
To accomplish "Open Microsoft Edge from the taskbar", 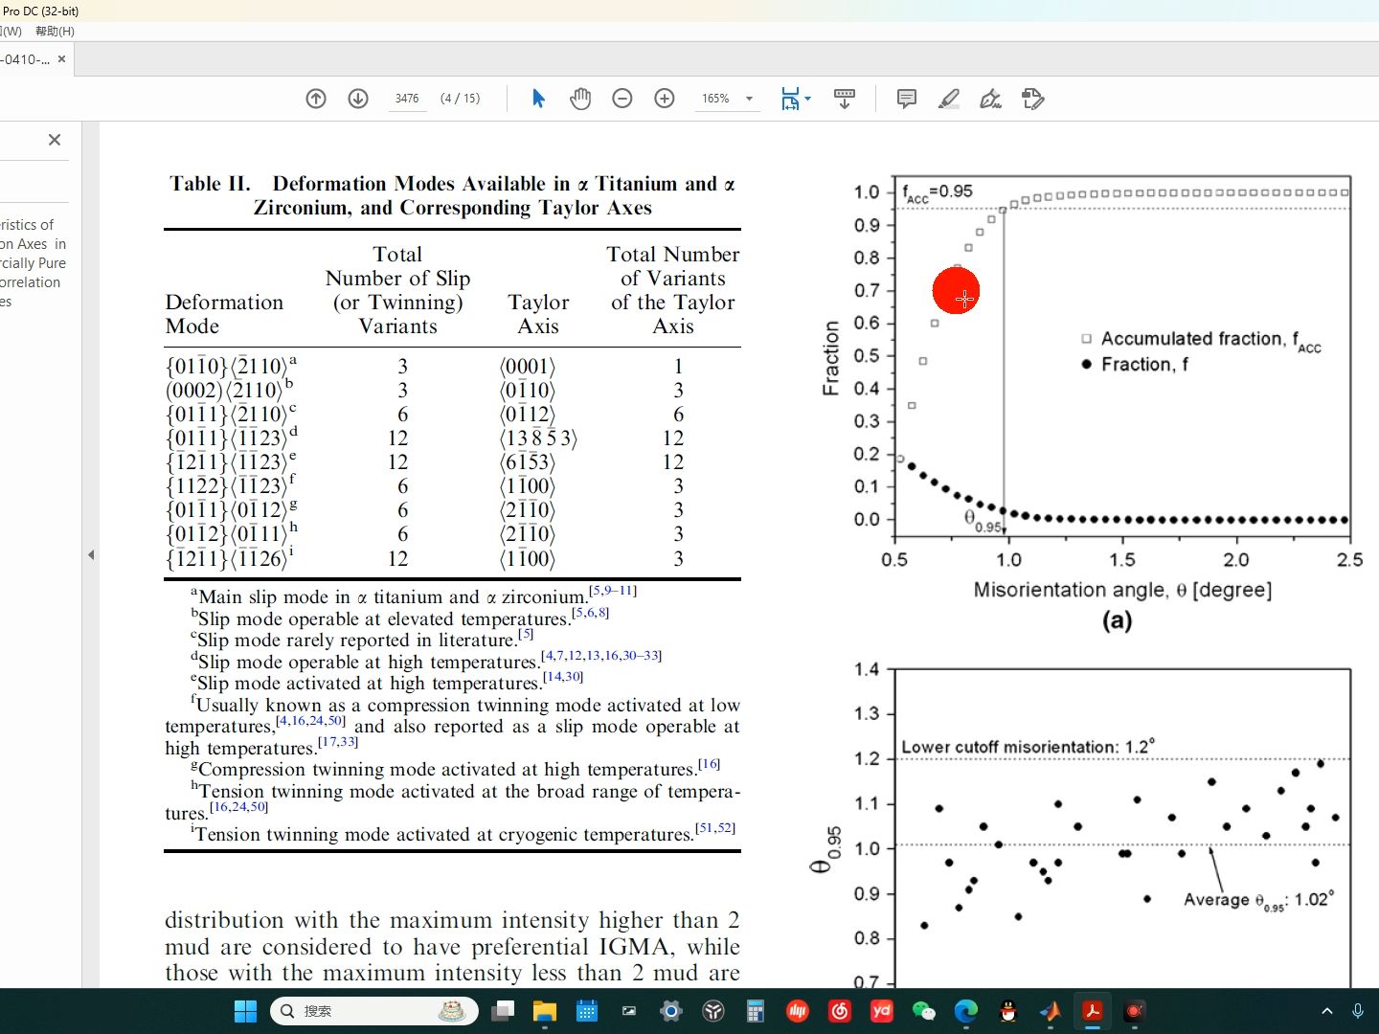I will pos(966,1011).
